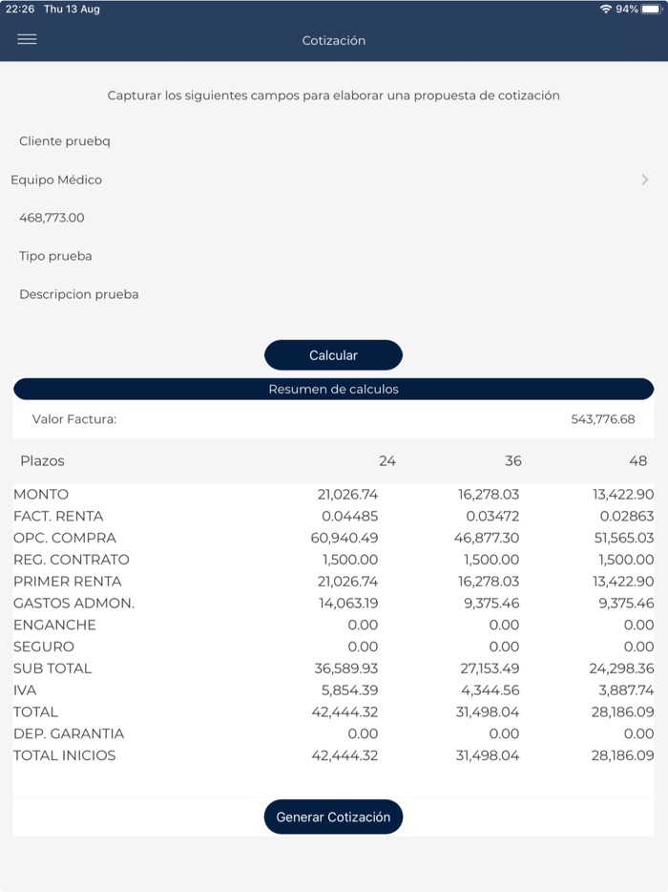Screen dimensions: 668x892
Task: Tap the battery indicator icon
Action: [x=652, y=9]
